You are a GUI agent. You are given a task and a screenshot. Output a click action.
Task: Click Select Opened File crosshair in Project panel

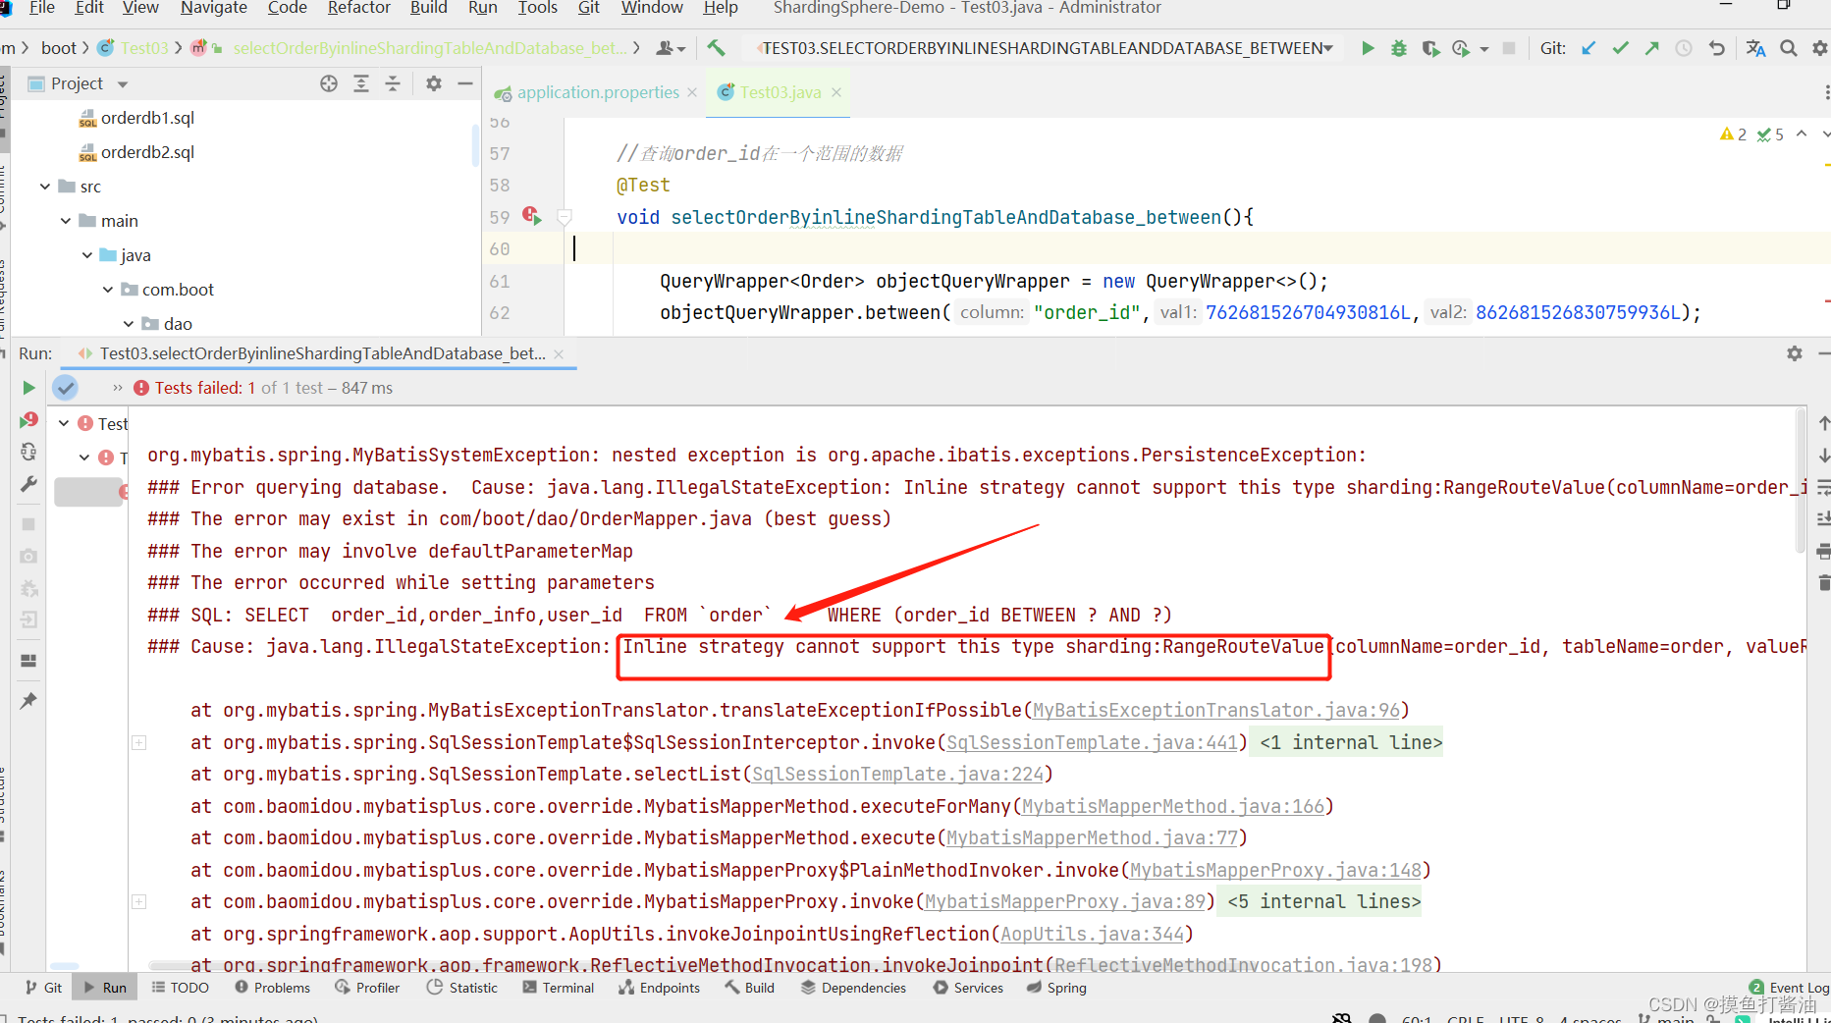[329, 83]
